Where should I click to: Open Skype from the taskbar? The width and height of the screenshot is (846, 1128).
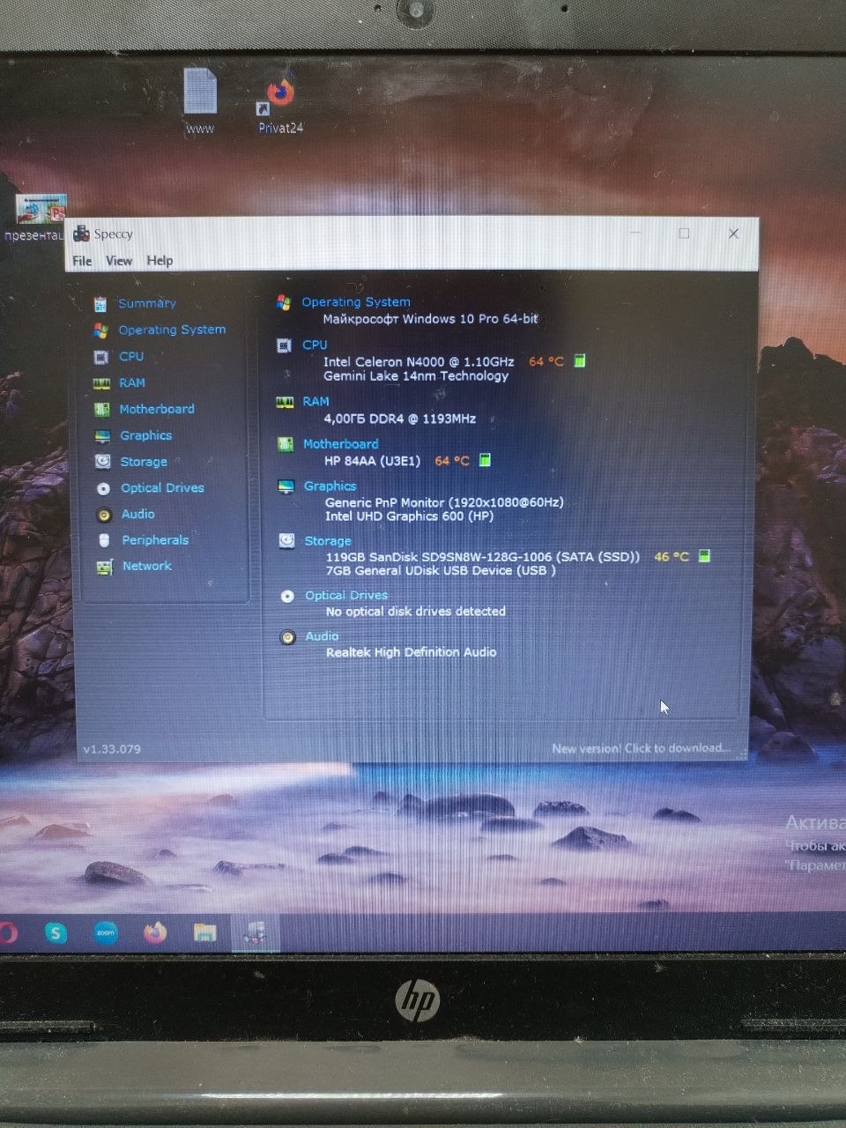[x=56, y=932]
